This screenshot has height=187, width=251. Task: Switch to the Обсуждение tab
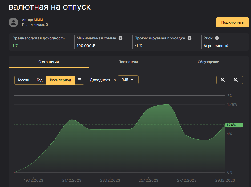[208, 62]
